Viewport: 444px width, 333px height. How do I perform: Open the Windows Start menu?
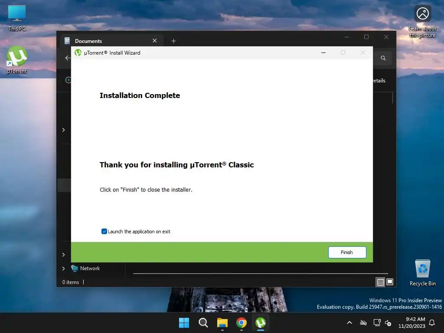(x=184, y=323)
